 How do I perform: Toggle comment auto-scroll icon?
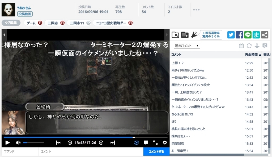(257, 46)
